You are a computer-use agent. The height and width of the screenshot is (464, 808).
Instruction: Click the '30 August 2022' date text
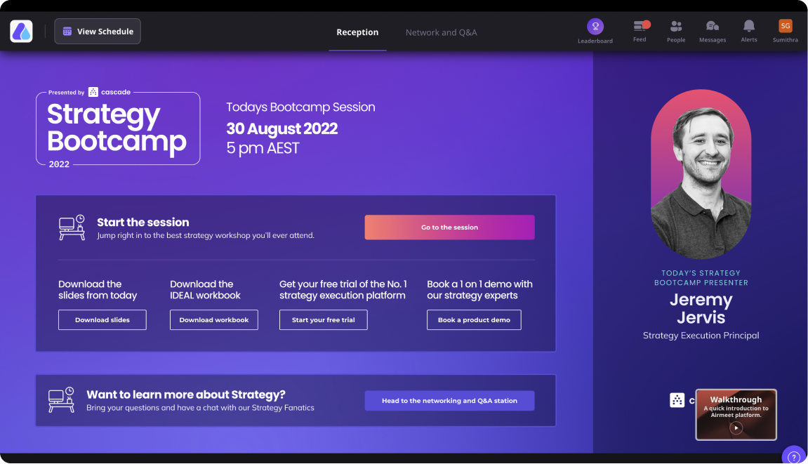pos(282,128)
